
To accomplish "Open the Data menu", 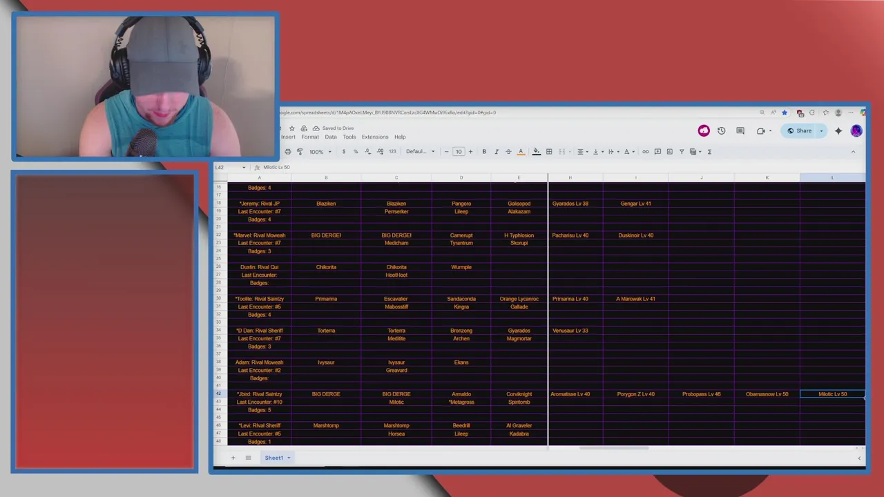I will point(331,137).
